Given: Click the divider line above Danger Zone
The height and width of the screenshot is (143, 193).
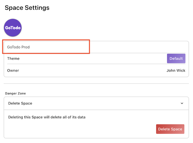Looking at the screenshot, I should pyautogui.click(x=96, y=84).
